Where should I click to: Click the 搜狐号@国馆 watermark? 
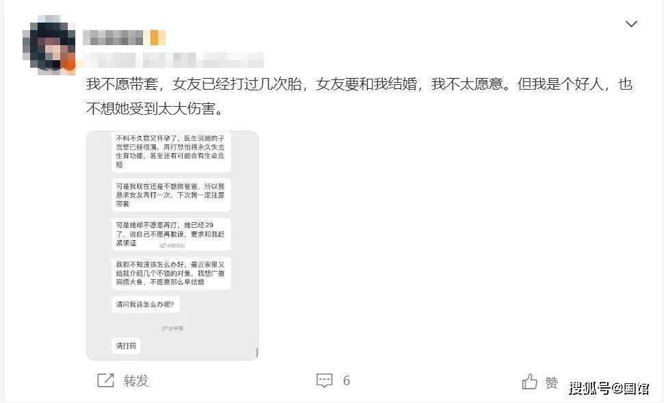[x=609, y=388]
